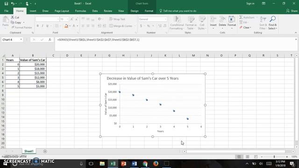This screenshot has width=299, height=168.
Task: Open the font size dropdown
Action: click(67, 19)
